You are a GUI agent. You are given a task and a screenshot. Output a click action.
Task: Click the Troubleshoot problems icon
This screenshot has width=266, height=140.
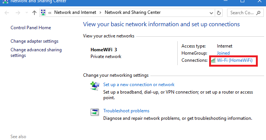click(95, 112)
